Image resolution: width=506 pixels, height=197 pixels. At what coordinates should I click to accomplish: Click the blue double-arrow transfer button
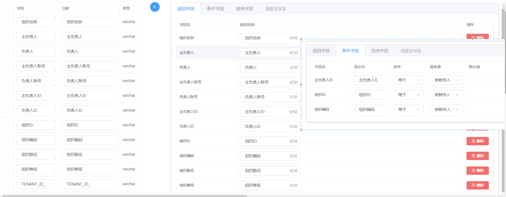(x=155, y=7)
